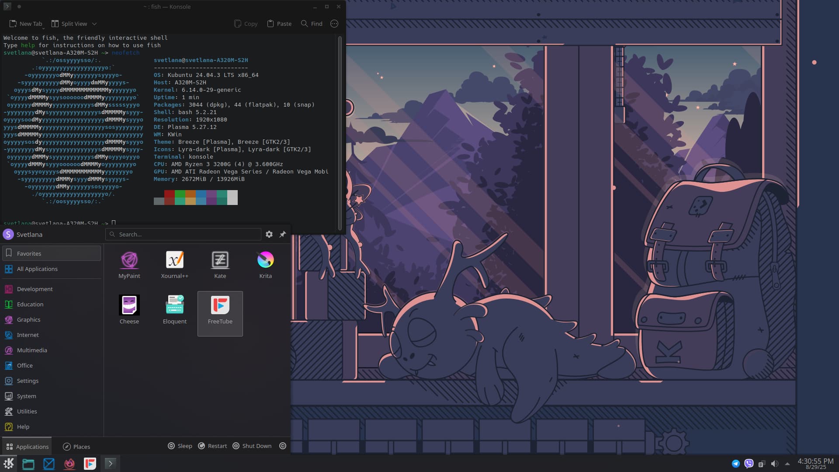Viewport: 839px width, 472px height.
Task: Open FreeTube from favorites
Action: coord(220,310)
